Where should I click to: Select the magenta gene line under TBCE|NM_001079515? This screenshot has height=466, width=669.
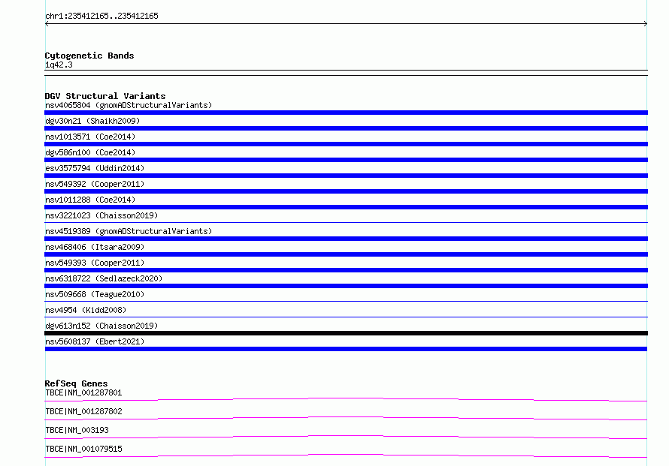point(346,455)
